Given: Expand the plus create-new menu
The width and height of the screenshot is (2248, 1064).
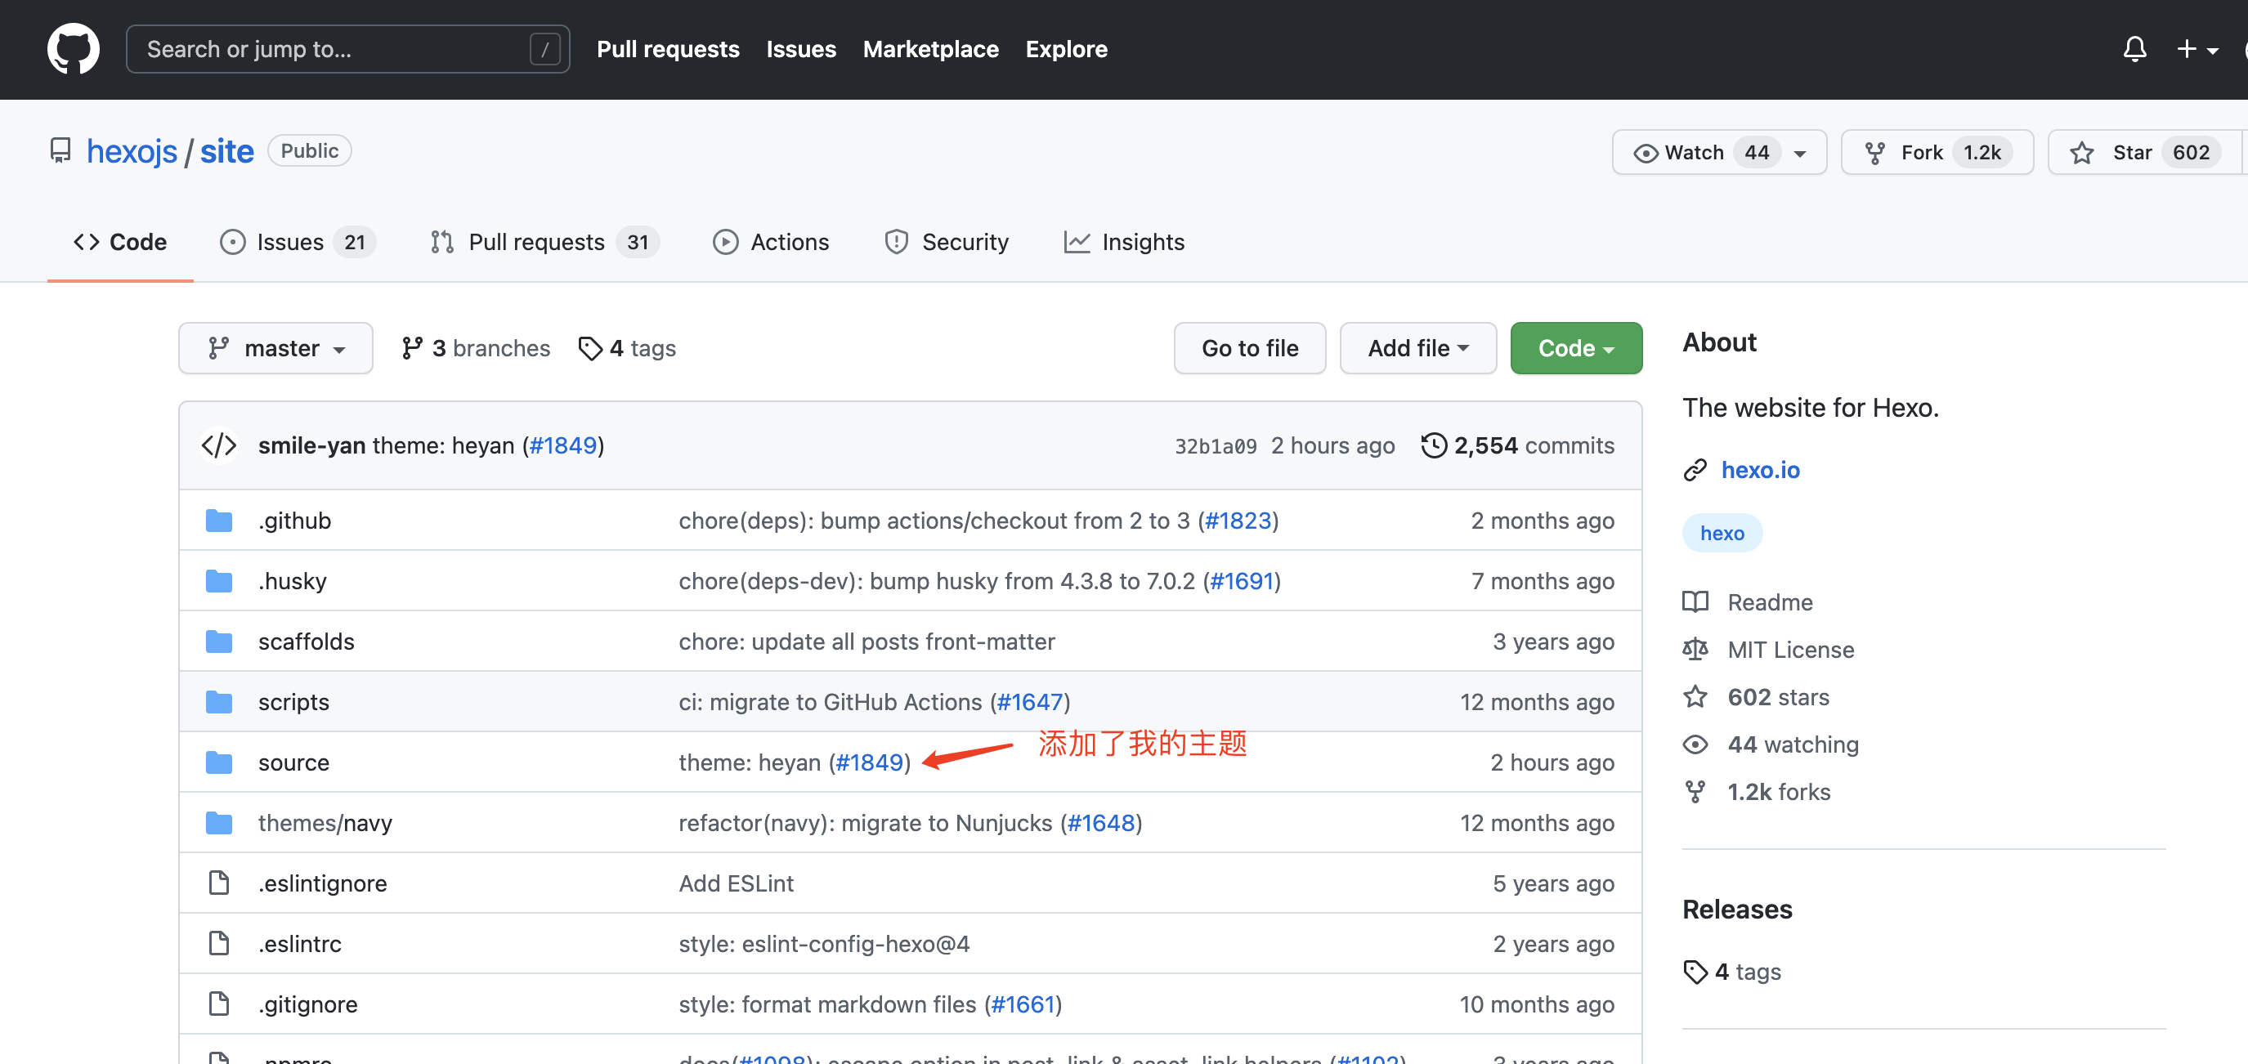Looking at the screenshot, I should point(2197,50).
